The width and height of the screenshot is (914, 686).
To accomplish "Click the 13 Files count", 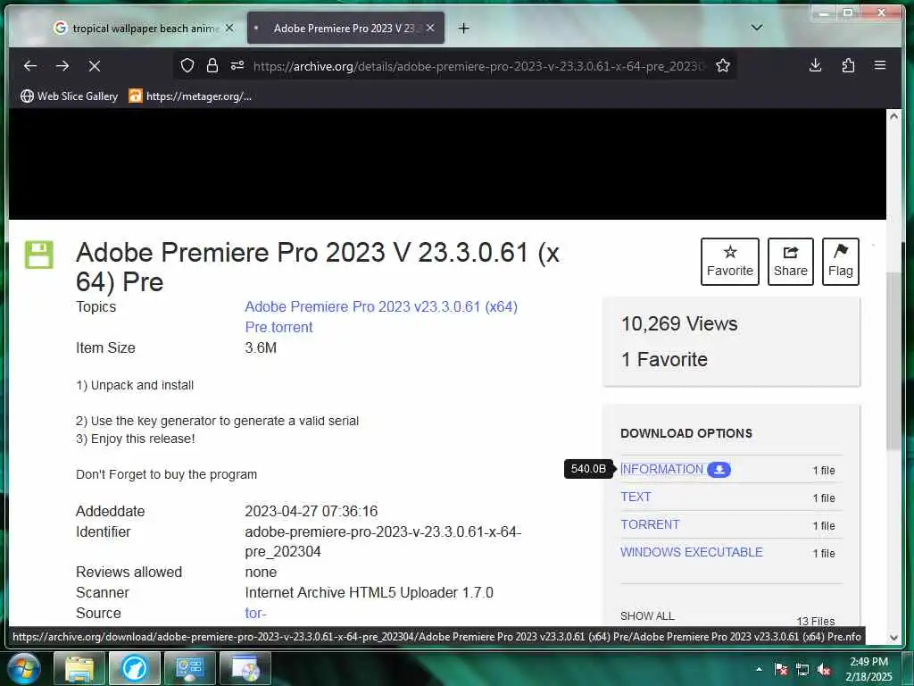I will point(816,622).
